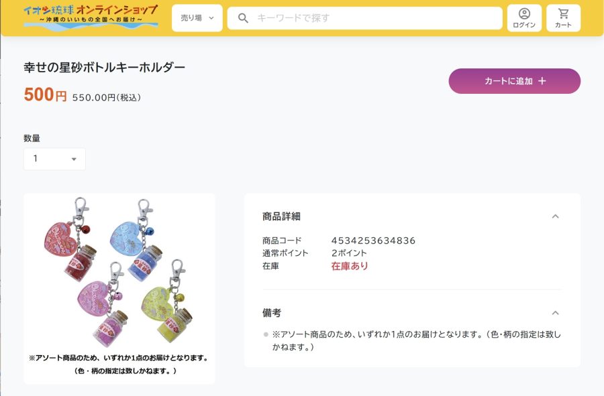Image resolution: width=604 pixels, height=396 pixels.
Task: Collapse the 備考 section chevron
Action: click(555, 313)
